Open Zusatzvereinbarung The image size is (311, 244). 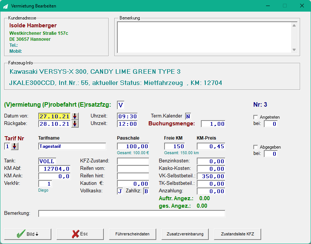[x=185, y=234]
